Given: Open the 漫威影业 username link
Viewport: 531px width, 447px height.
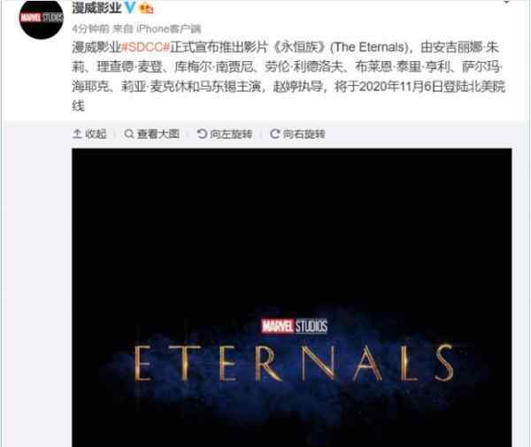Looking at the screenshot, I should (x=96, y=7).
